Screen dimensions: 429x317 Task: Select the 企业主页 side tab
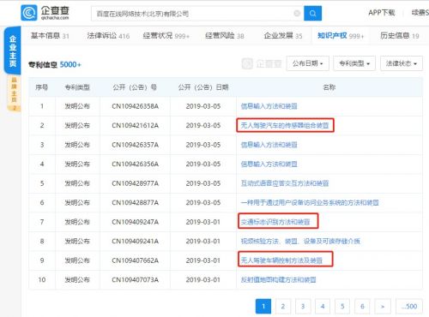click(13, 51)
